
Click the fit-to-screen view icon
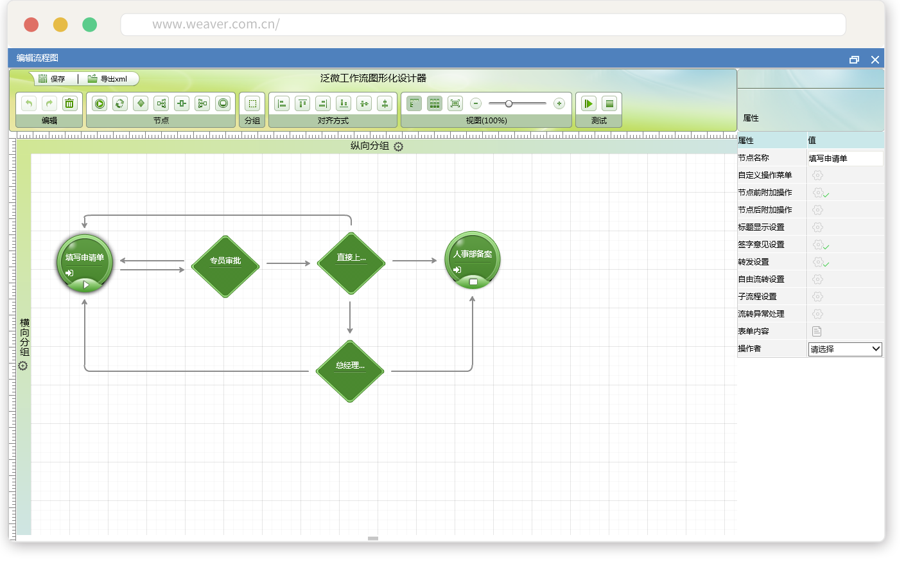point(455,103)
